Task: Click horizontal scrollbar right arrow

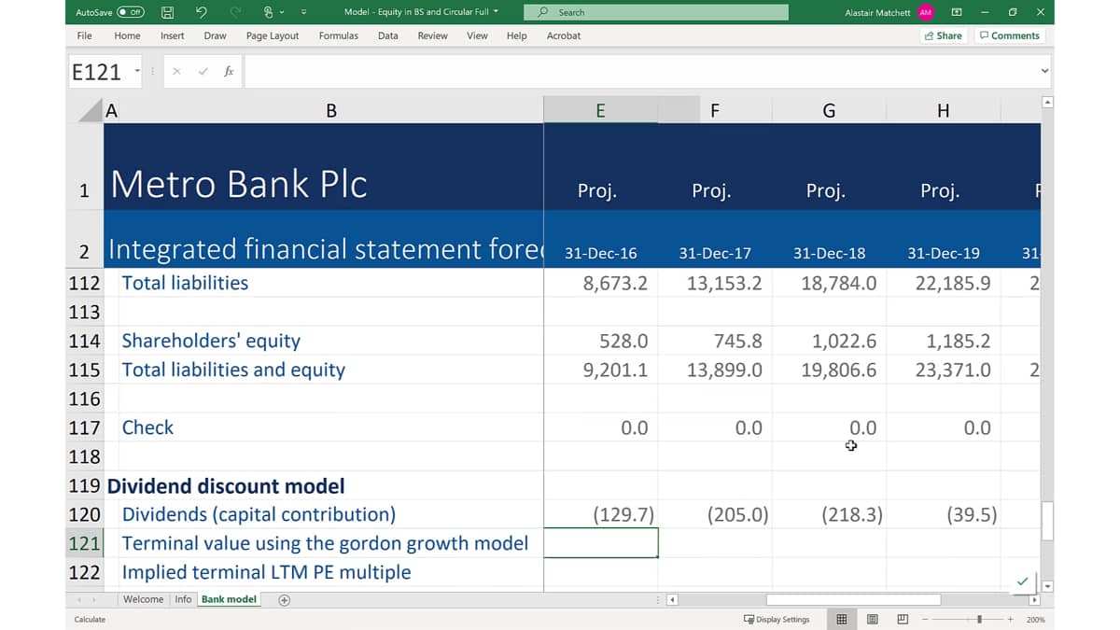Action: [1034, 600]
